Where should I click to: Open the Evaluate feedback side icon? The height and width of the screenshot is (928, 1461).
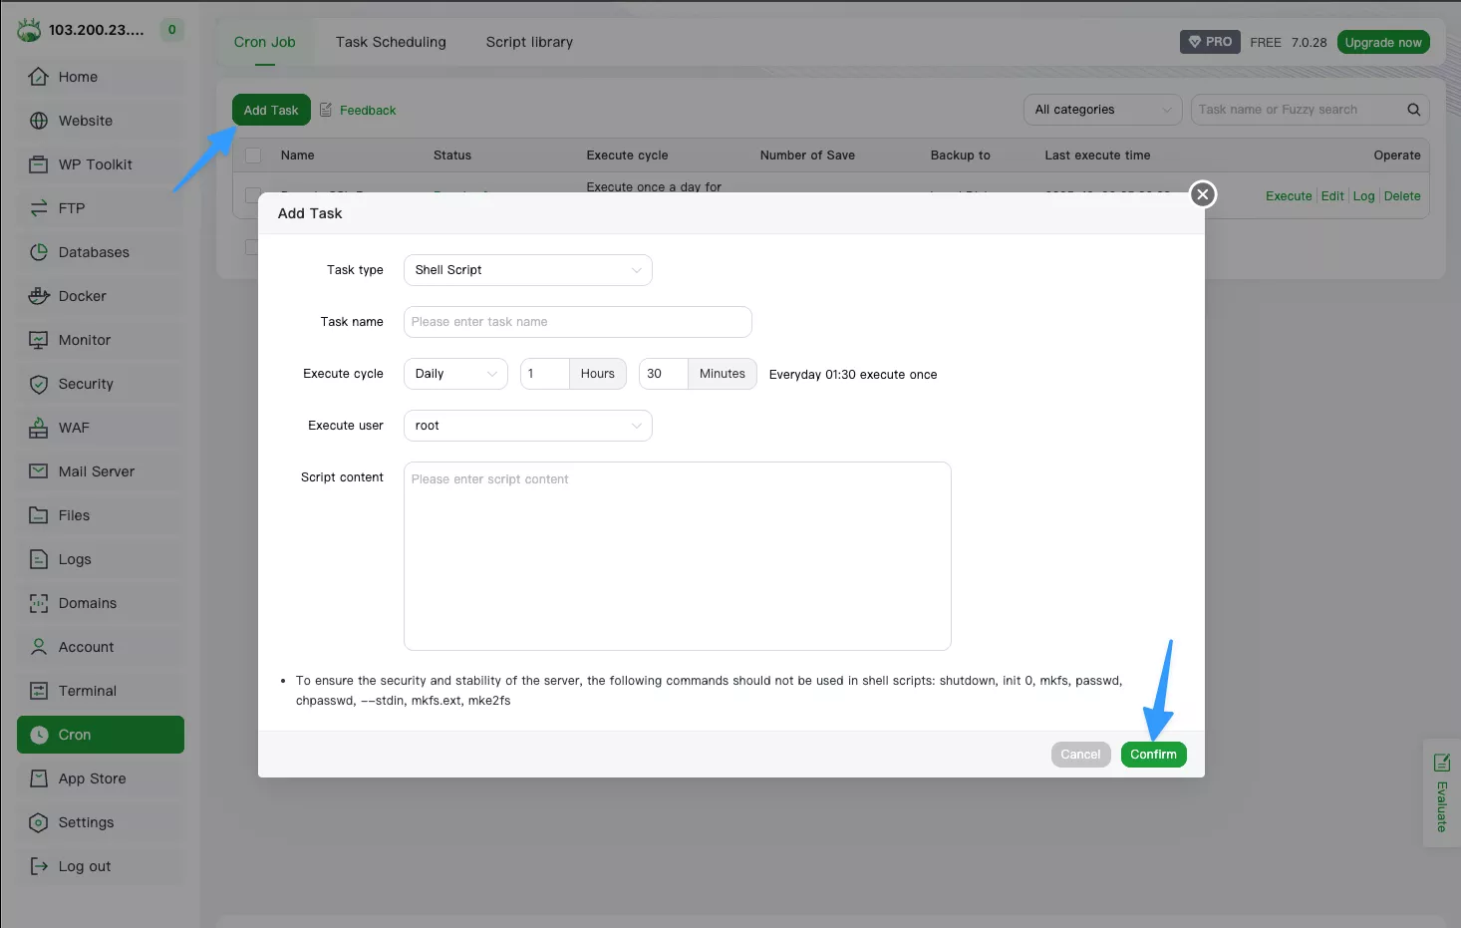(1441, 764)
